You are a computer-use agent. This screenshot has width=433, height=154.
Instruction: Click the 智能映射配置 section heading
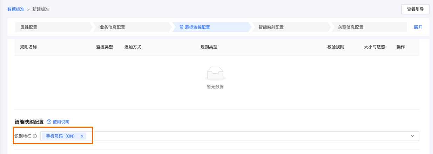click(29, 122)
